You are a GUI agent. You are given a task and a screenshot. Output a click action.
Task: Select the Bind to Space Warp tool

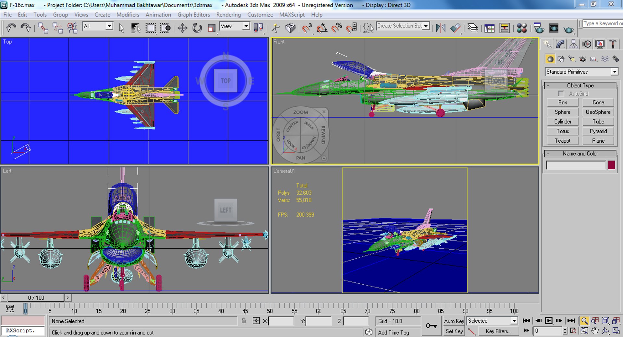coord(72,28)
